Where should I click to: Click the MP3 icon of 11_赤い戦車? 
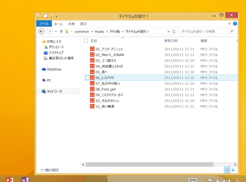click(x=92, y=106)
